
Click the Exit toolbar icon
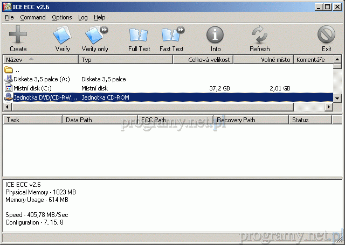pyautogui.click(x=326, y=39)
